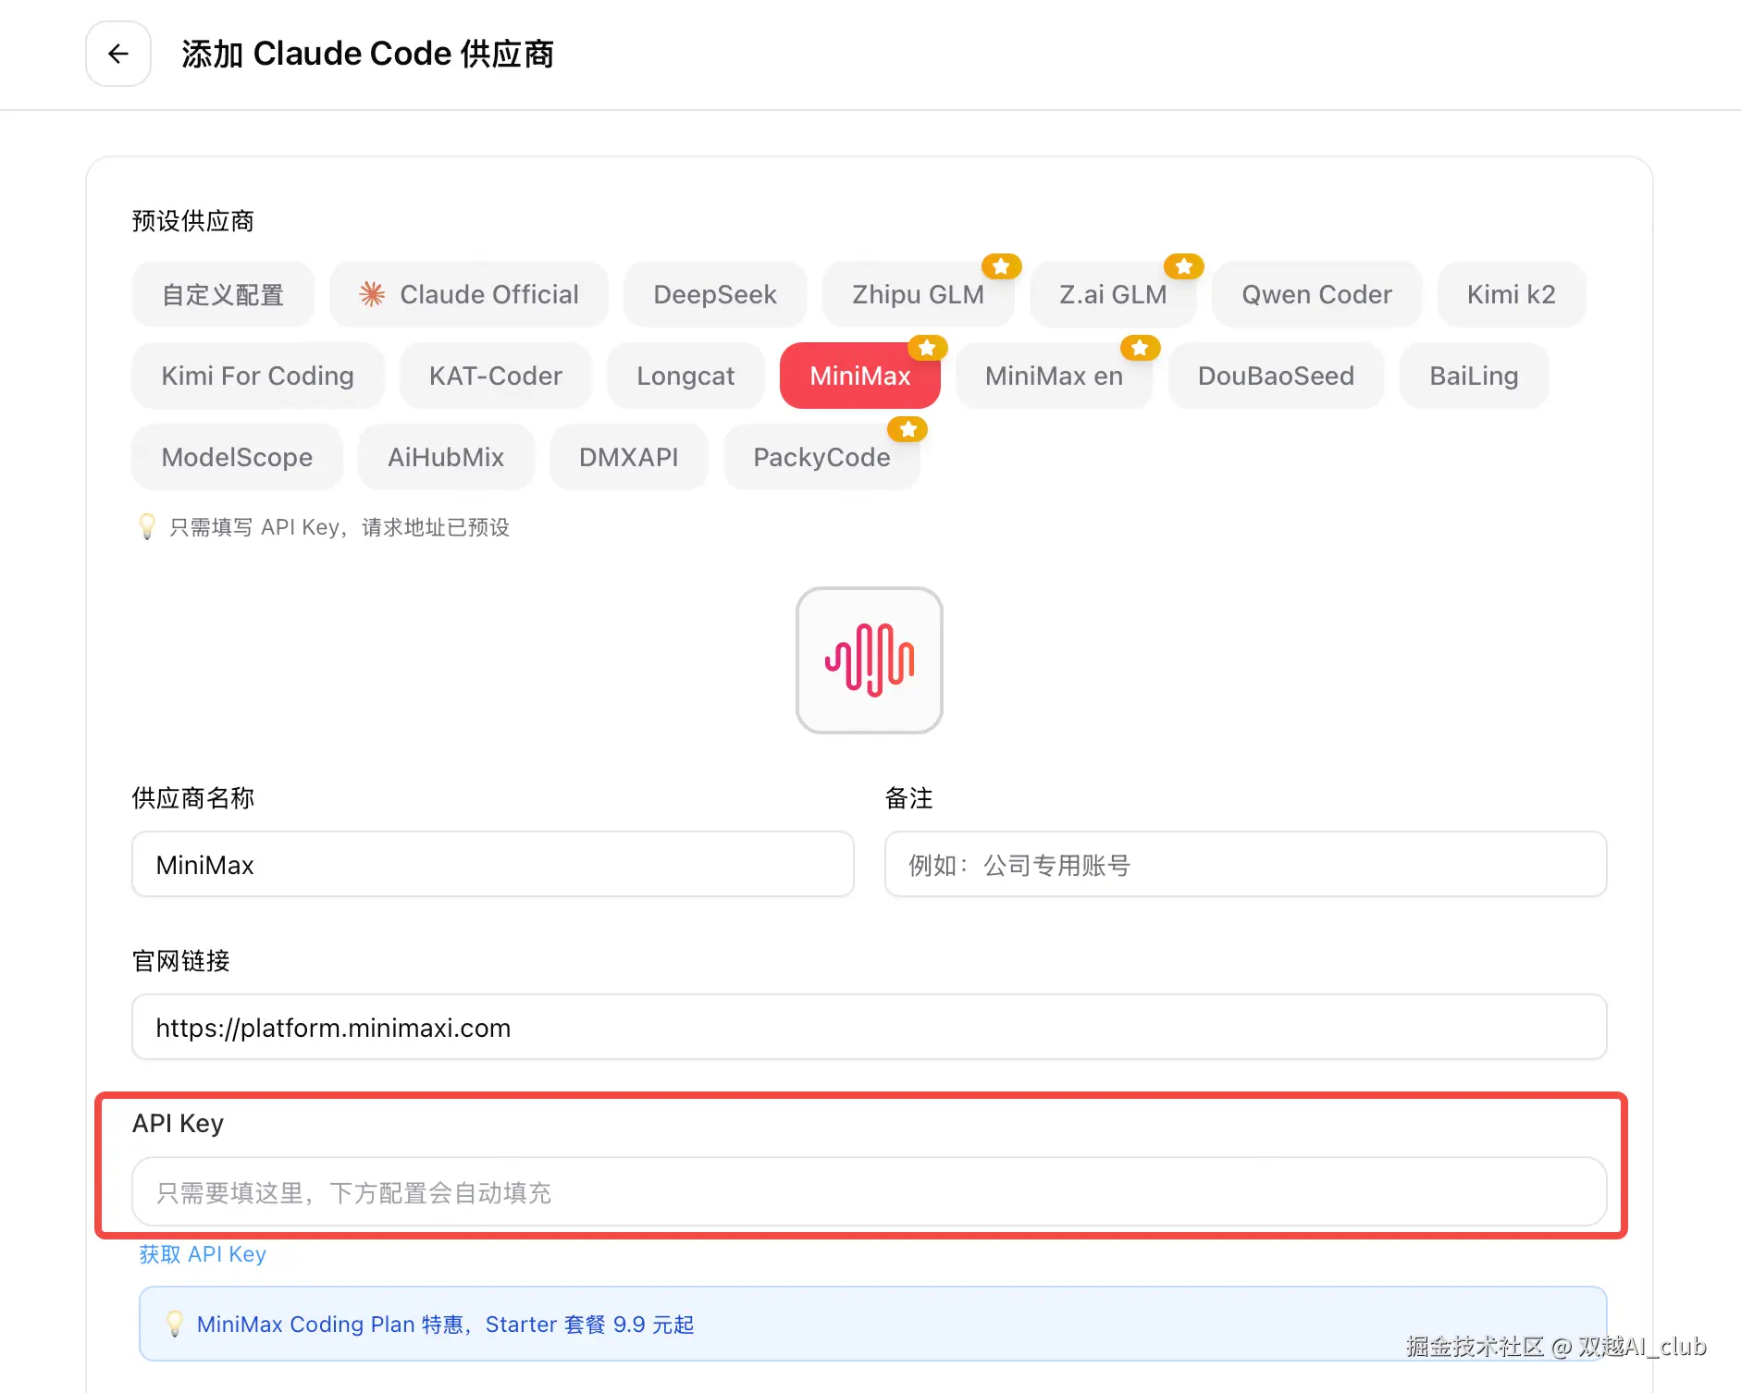Select the ModelScope preset
1741x1393 pixels.
click(237, 457)
